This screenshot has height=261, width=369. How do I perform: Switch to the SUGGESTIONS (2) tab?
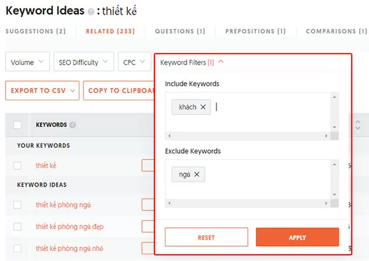[36, 31]
